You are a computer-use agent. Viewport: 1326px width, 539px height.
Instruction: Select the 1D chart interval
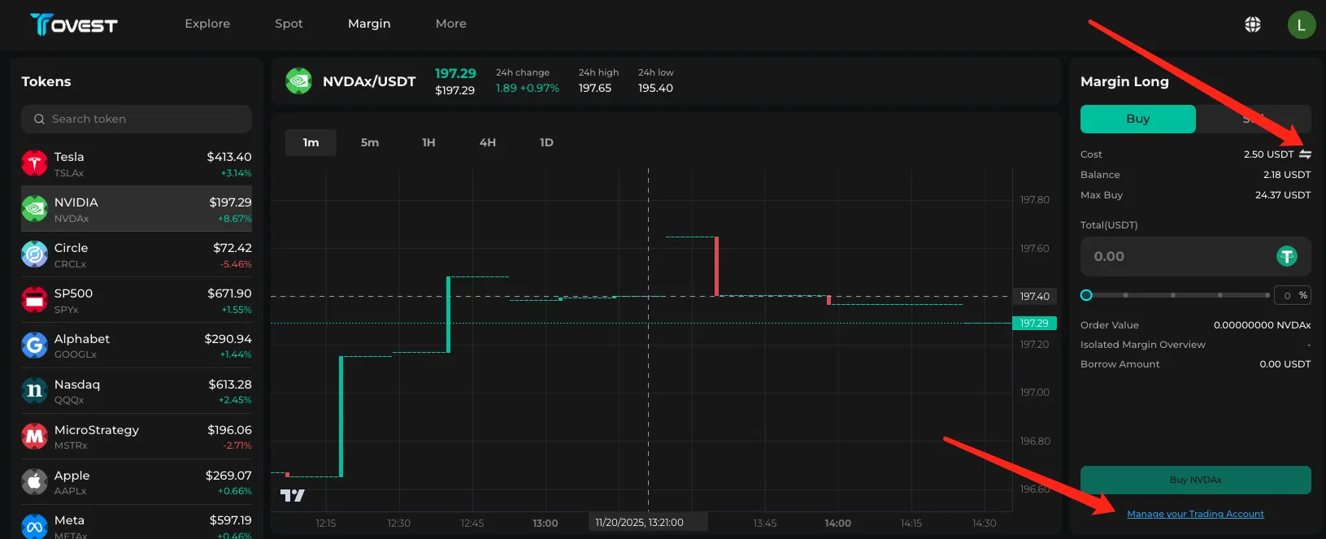pos(546,142)
